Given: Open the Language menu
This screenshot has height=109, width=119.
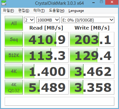Looking at the screenshot, I should [76, 11].
